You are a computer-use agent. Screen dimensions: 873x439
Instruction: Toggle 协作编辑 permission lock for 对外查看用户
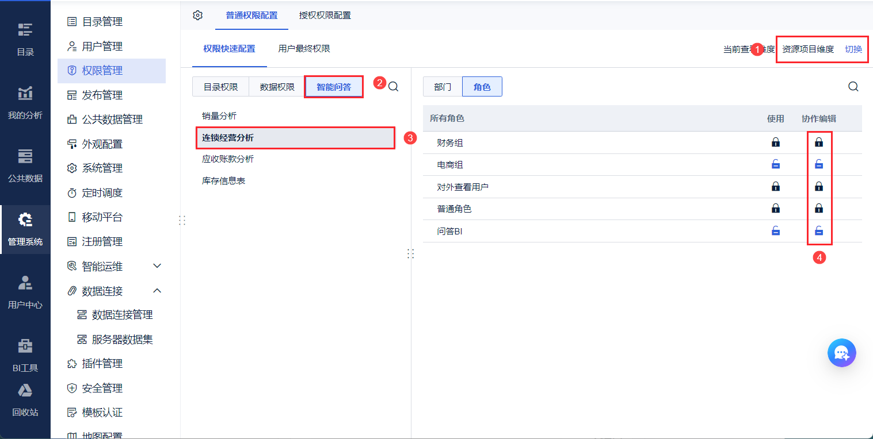[x=819, y=187]
